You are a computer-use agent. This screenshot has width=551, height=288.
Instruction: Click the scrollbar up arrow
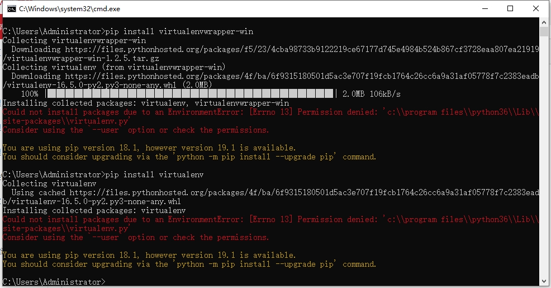coord(545,23)
